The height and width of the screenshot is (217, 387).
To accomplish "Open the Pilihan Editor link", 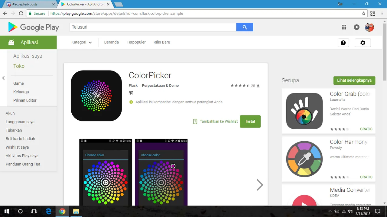I will coord(25,100).
